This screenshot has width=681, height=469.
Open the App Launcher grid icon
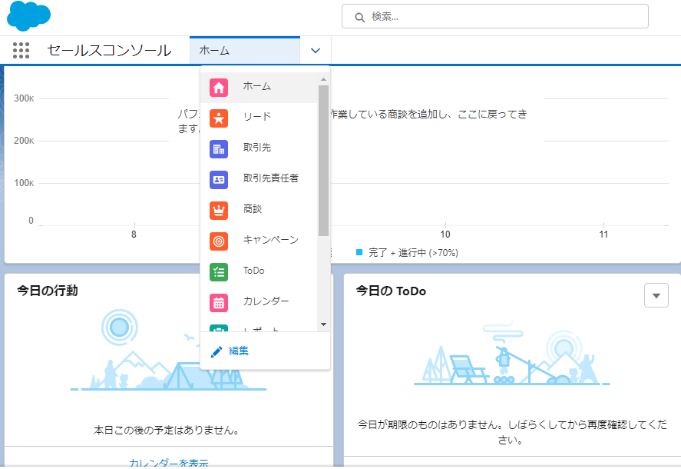tap(21, 51)
